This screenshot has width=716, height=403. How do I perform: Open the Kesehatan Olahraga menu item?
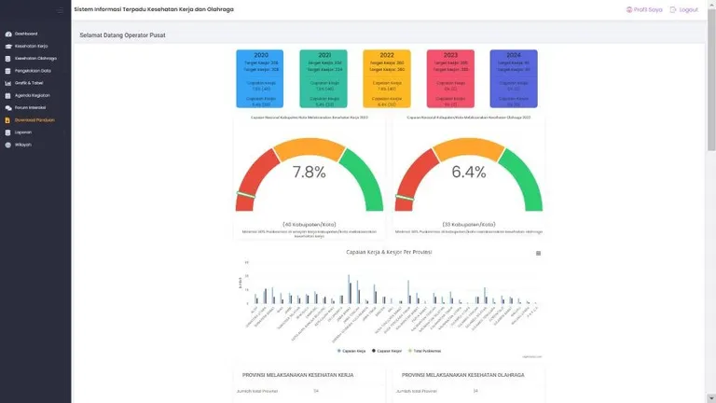tap(35, 59)
